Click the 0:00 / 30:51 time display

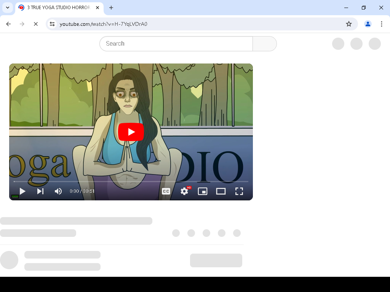tap(82, 191)
